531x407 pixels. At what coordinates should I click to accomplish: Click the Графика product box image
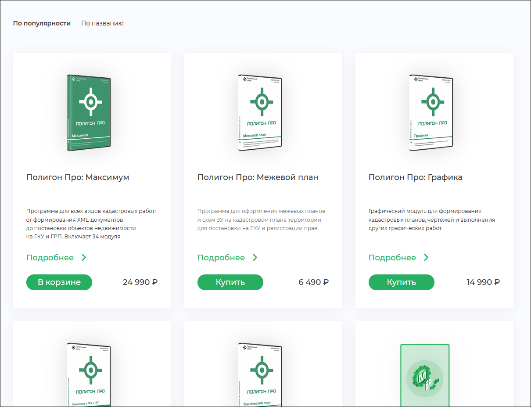tap(433, 113)
